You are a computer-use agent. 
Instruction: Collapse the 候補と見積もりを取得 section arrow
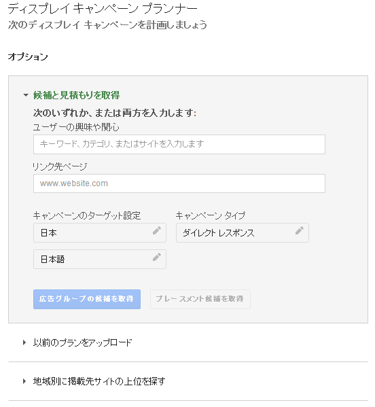click(26, 95)
